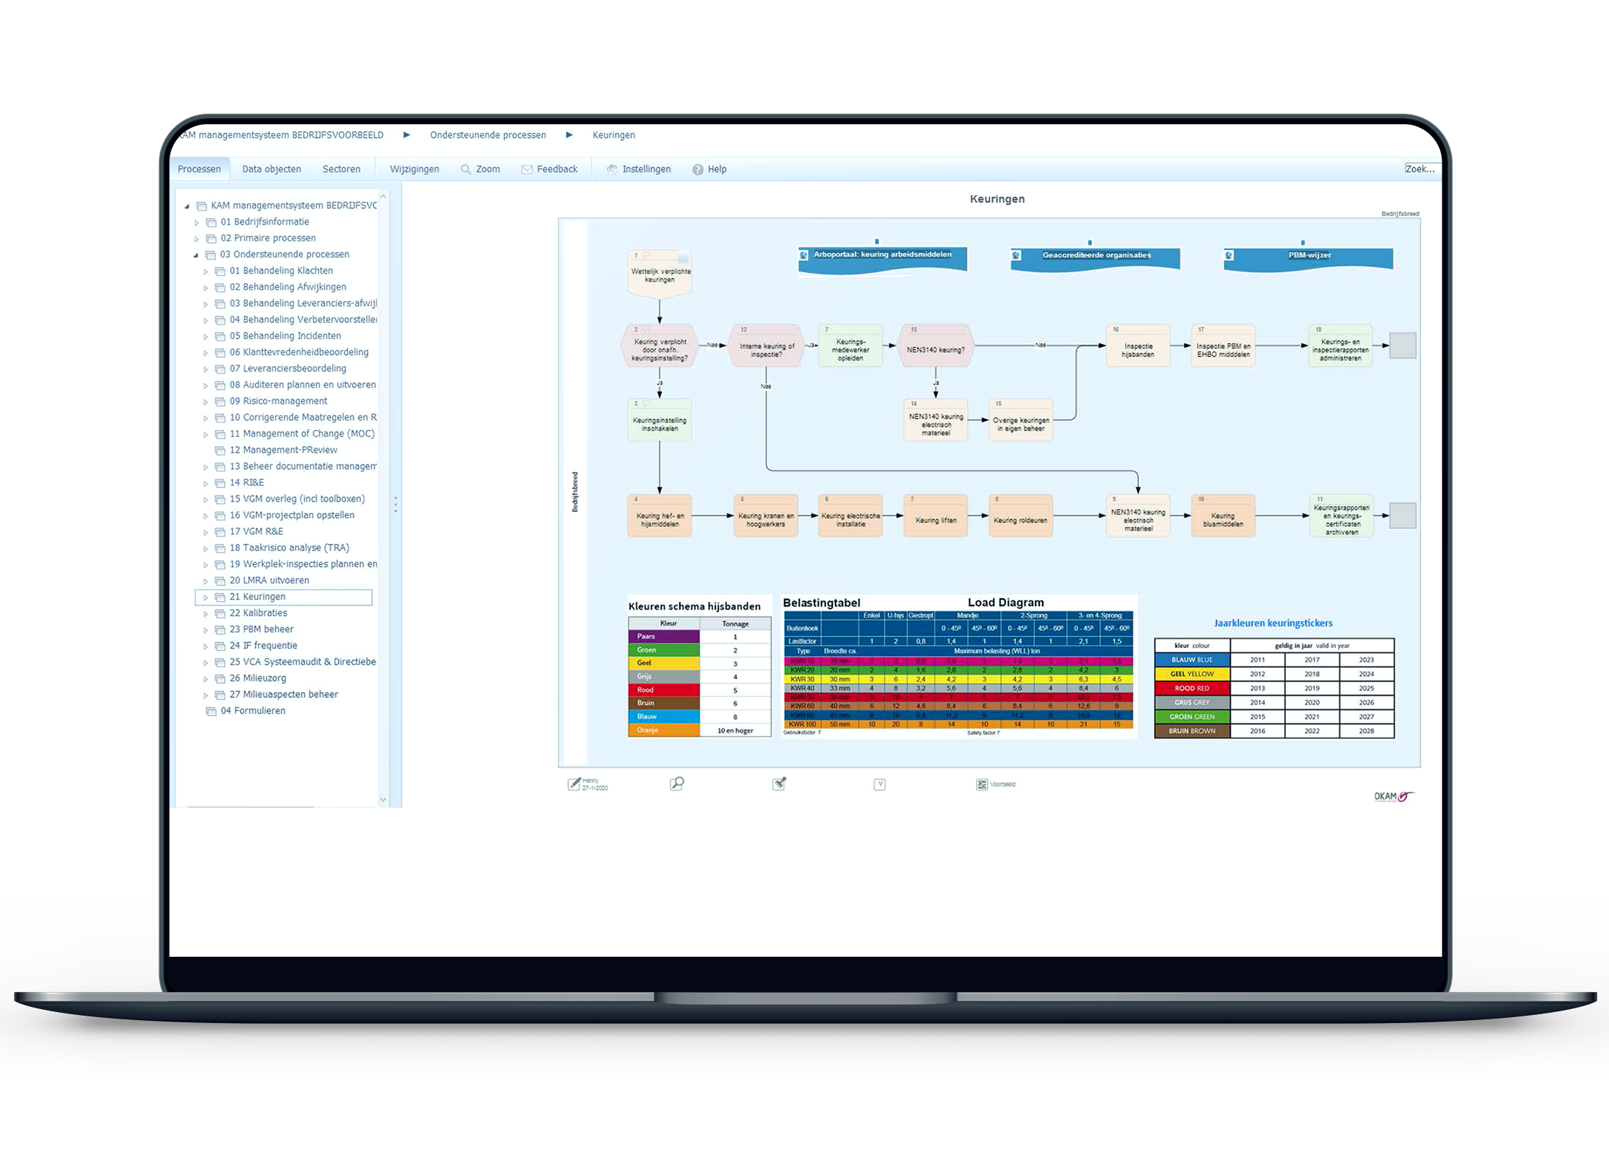This screenshot has height=1161, width=1609.
Task: Click the review magnifier icon below diagram
Action: pyautogui.click(x=677, y=784)
